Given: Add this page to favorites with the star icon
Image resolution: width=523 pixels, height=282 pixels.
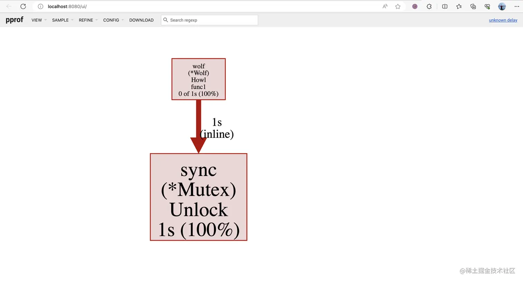Looking at the screenshot, I should click(398, 6).
